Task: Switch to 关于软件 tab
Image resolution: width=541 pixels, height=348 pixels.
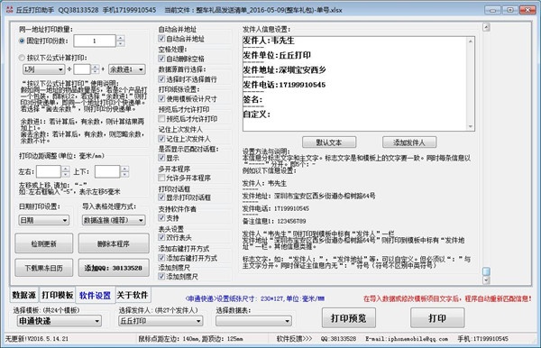Action: (x=133, y=295)
